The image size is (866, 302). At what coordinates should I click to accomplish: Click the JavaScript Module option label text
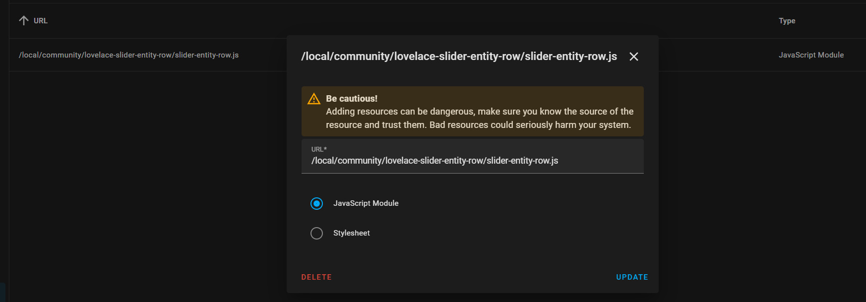pyautogui.click(x=366, y=203)
